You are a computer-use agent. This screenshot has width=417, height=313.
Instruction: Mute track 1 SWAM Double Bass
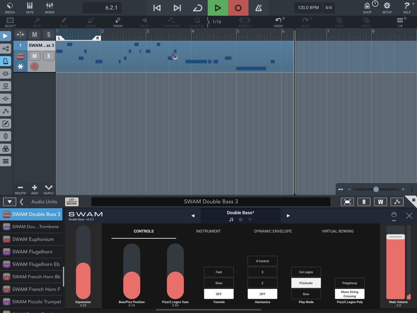pyautogui.click(x=35, y=56)
